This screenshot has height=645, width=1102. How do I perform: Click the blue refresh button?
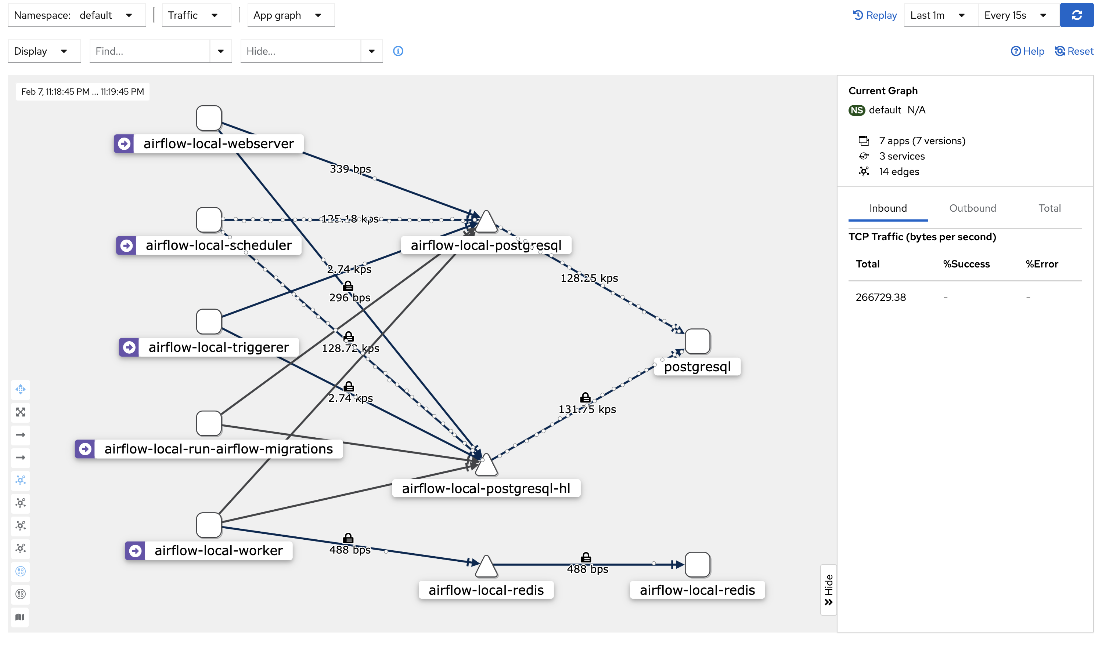click(1076, 15)
